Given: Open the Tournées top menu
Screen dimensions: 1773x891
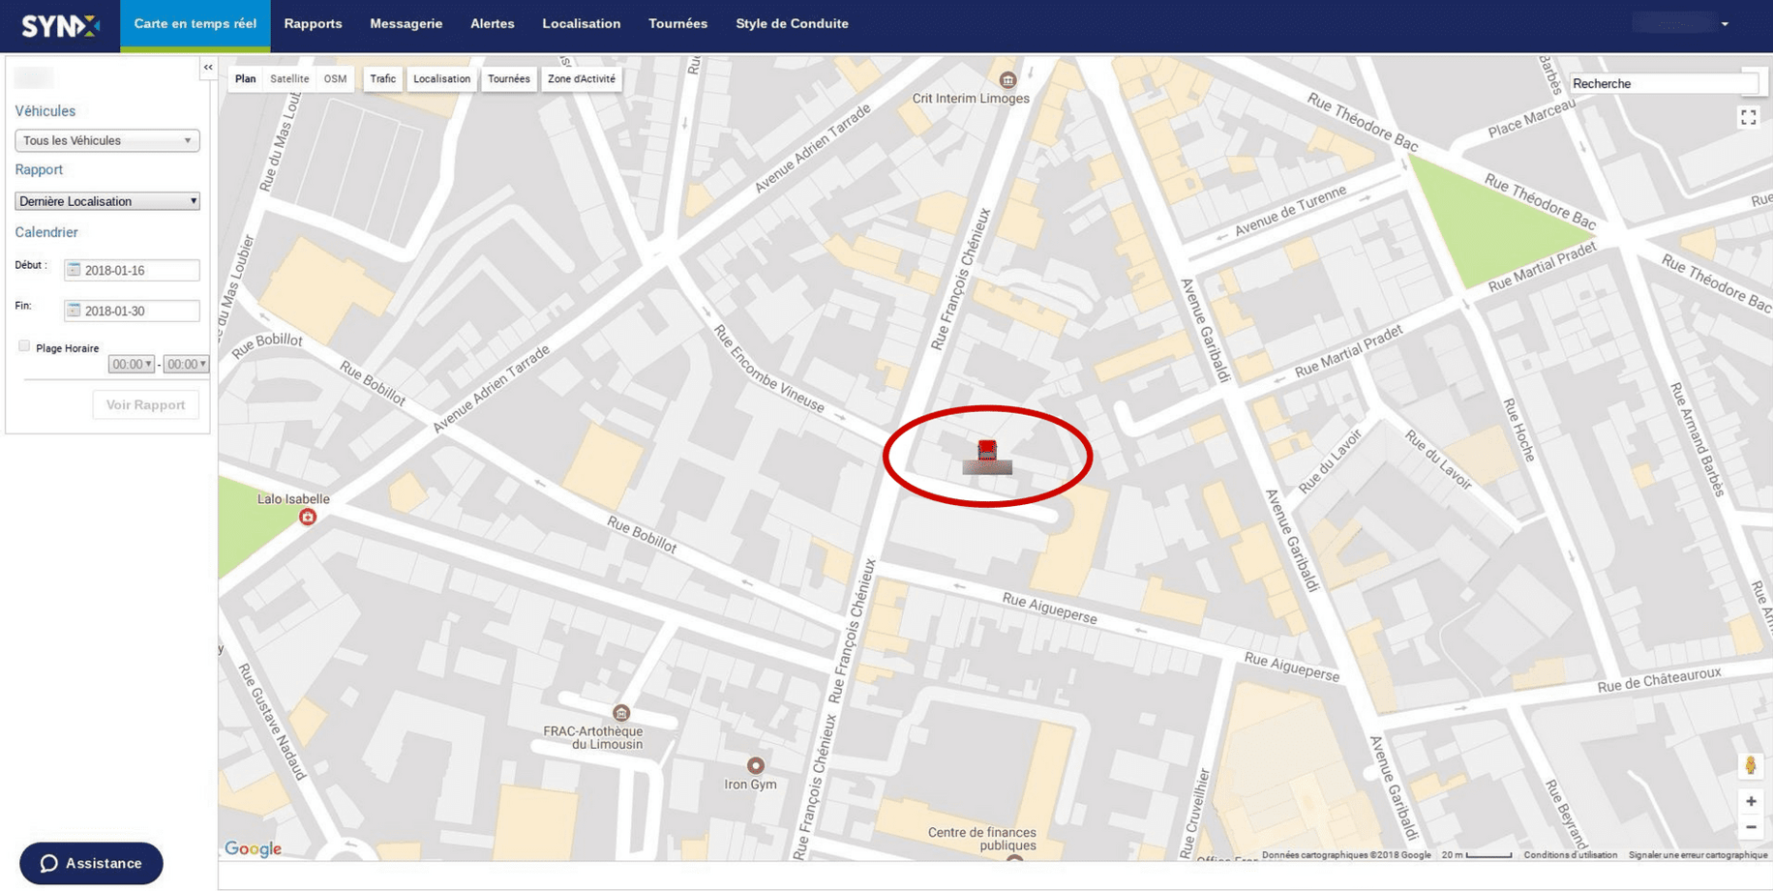Looking at the screenshot, I should (x=677, y=24).
